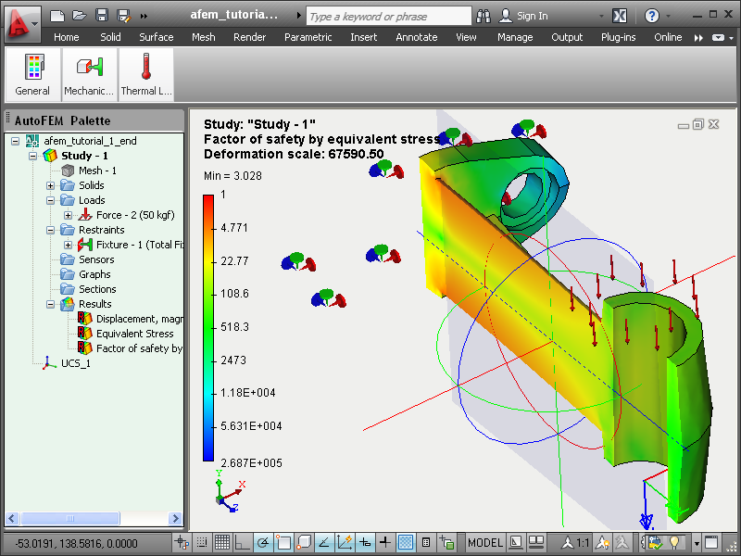This screenshot has height=556, width=741.
Task: Collapse the Results folder
Action: pyautogui.click(x=51, y=304)
